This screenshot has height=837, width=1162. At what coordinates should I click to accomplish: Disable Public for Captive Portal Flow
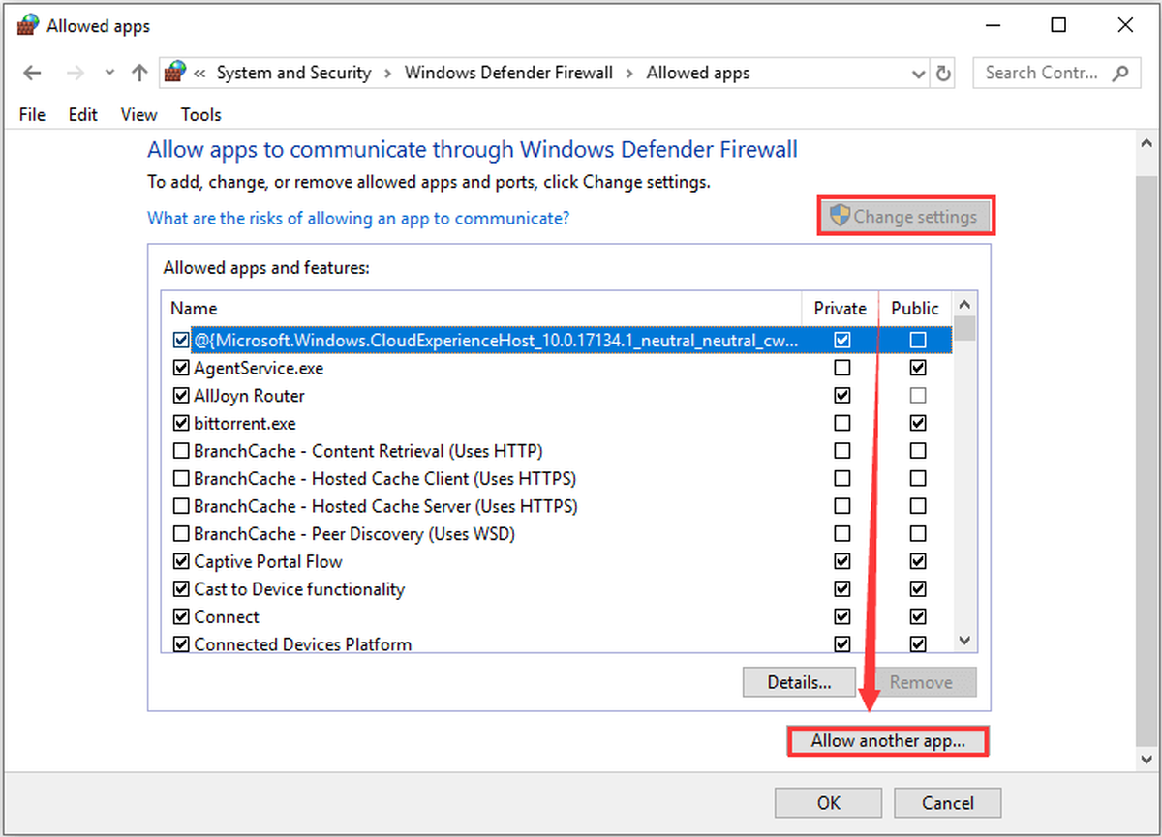click(x=918, y=561)
